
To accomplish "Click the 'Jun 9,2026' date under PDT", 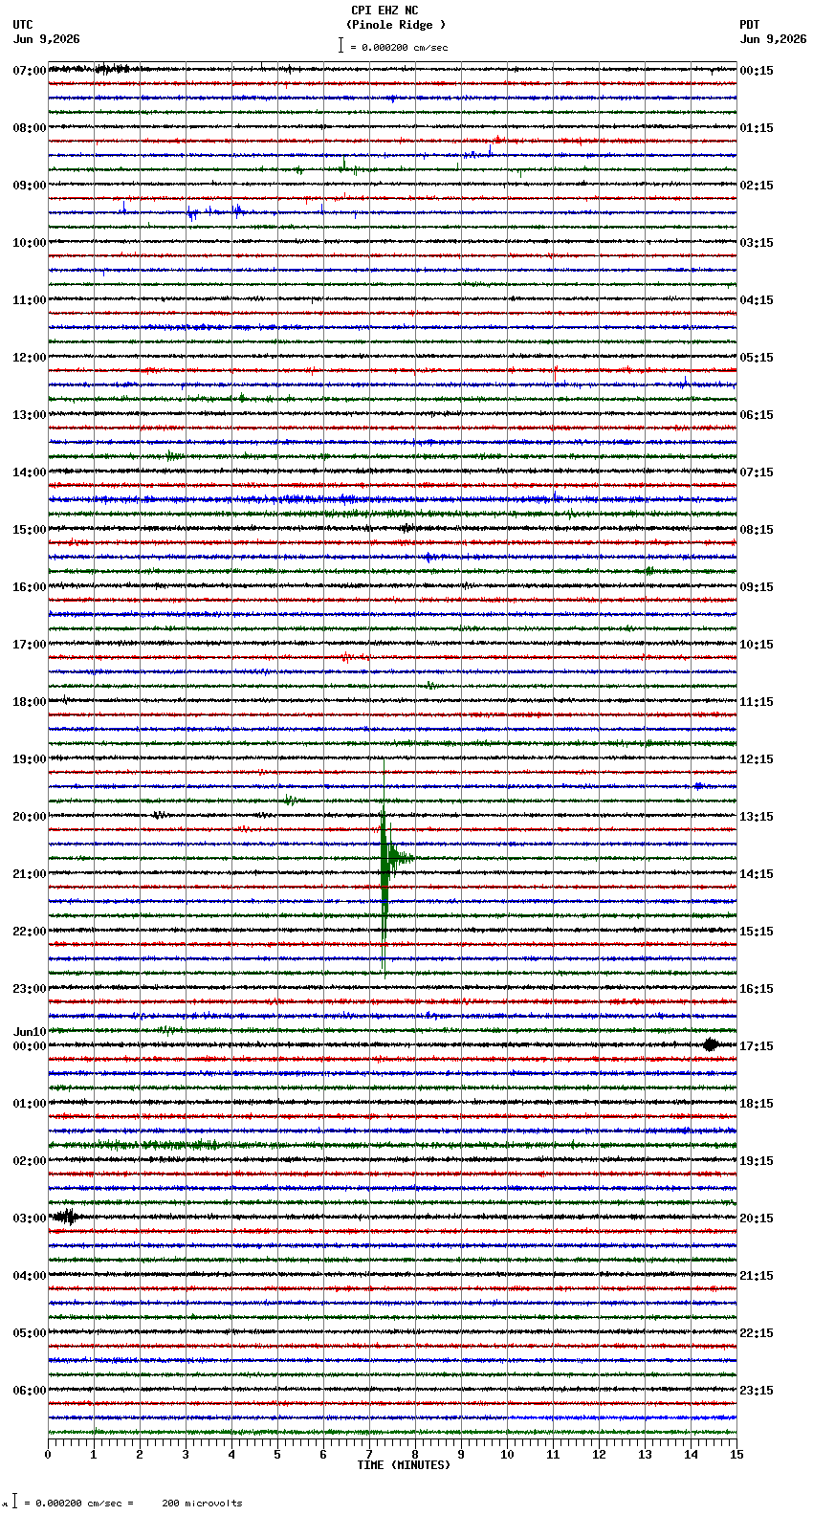I will tap(773, 39).
